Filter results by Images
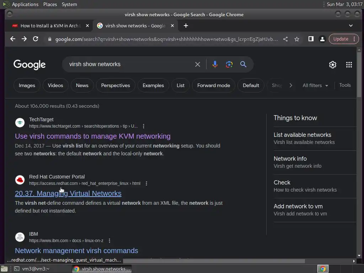Image resolution: width=364 pixels, height=273 pixels. [x=27, y=85]
